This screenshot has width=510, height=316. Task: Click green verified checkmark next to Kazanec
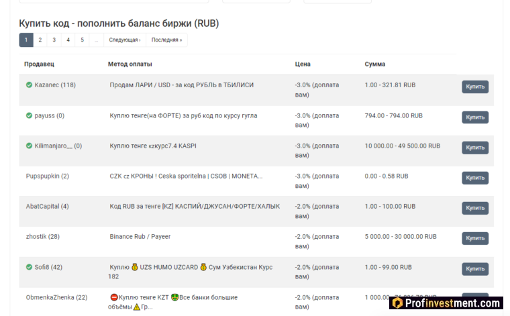tap(29, 85)
